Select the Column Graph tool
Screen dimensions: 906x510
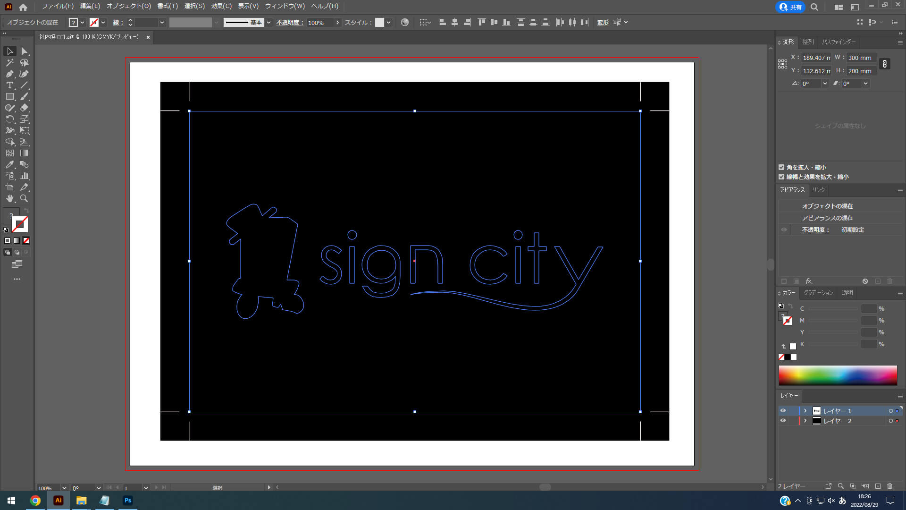pos(24,176)
